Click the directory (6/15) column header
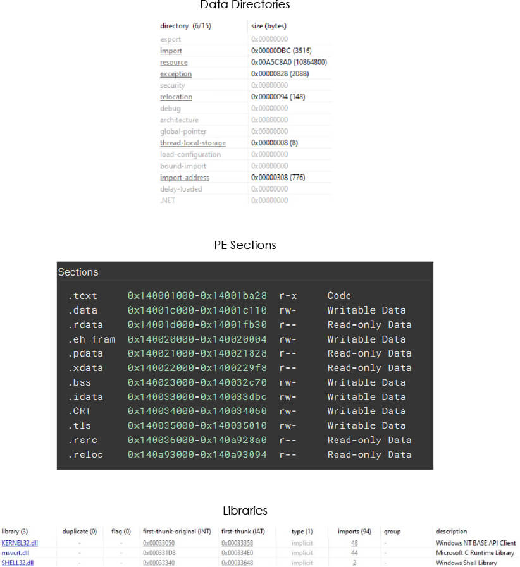 [185, 26]
